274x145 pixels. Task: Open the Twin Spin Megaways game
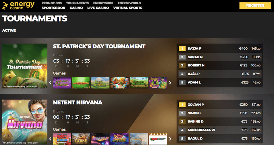point(119,139)
